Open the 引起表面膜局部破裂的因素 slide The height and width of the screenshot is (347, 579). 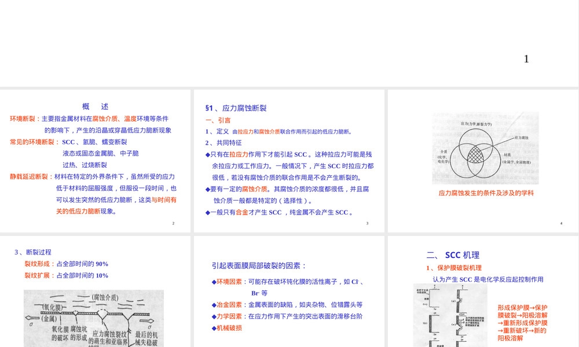point(289,291)
